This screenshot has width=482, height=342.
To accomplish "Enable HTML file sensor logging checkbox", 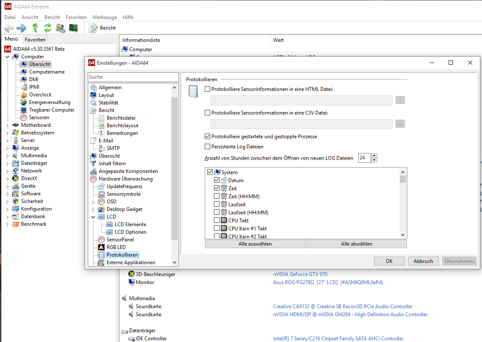I will click(208, 89).
